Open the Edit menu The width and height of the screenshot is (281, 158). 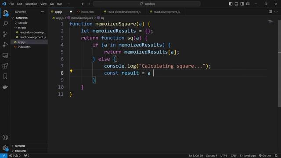click(x=19, y=4)
